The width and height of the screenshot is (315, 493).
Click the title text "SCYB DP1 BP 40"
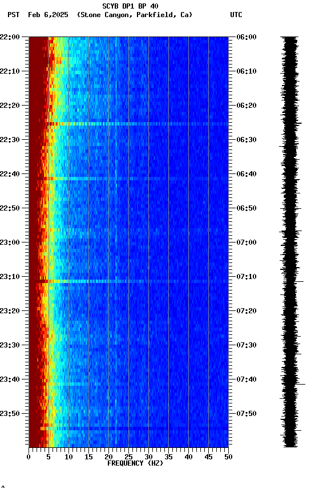click(x=130, y=6)
